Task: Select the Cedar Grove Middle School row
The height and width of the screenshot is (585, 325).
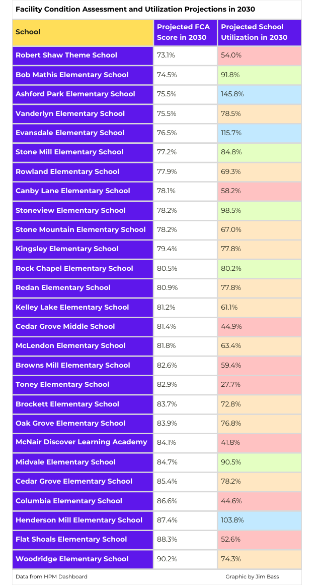Action: pyautogui.click(x=157, y=326)
